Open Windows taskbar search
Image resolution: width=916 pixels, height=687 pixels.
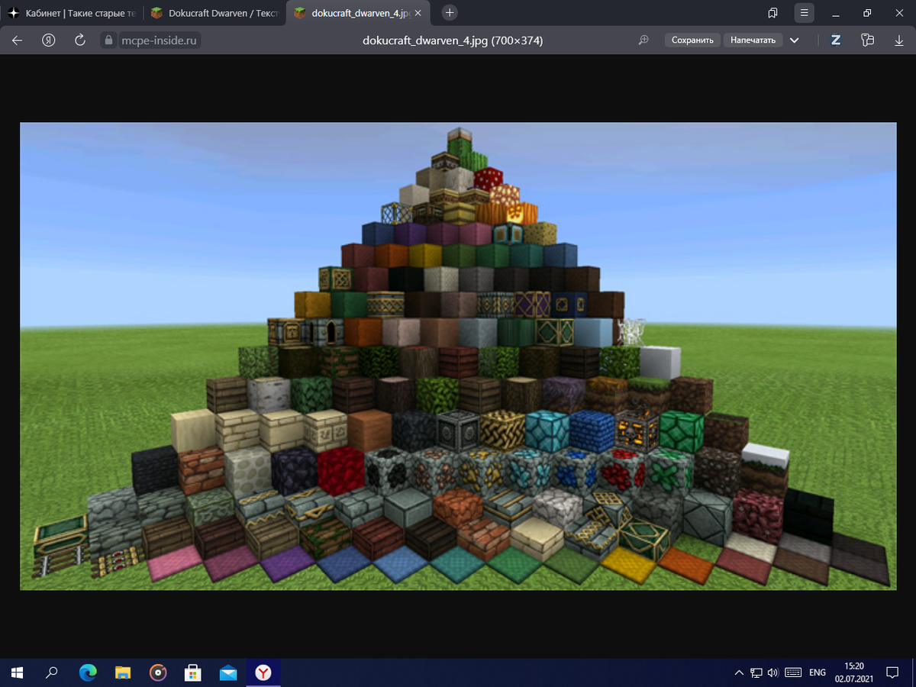[x=52, y=672]
